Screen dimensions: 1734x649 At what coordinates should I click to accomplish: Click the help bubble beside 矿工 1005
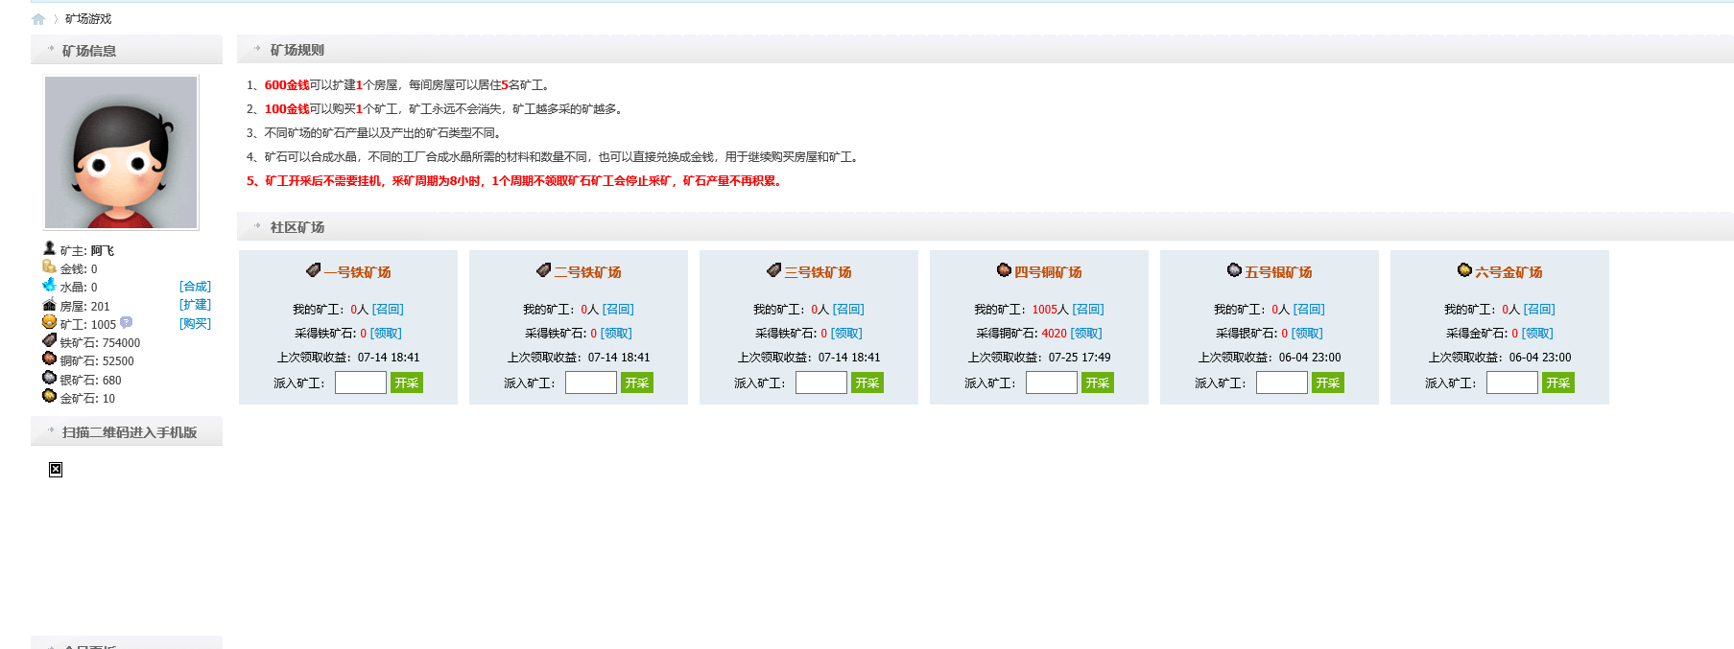point(126,323)
